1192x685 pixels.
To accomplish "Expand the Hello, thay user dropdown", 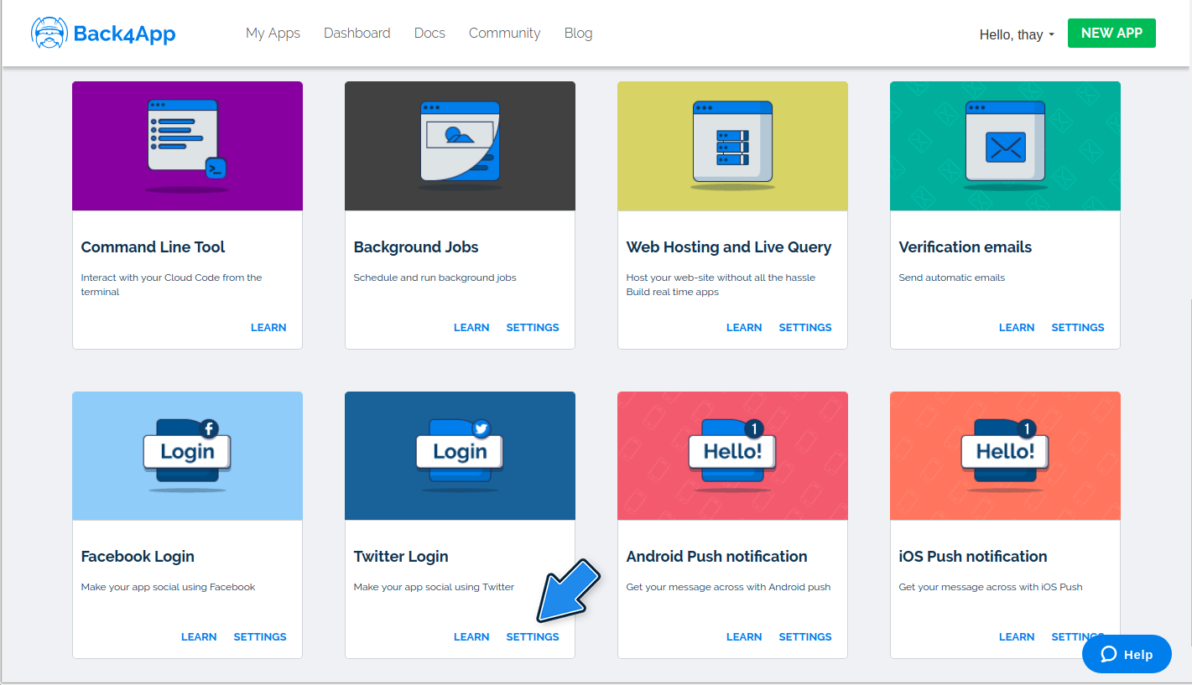I will point(1017,34).
